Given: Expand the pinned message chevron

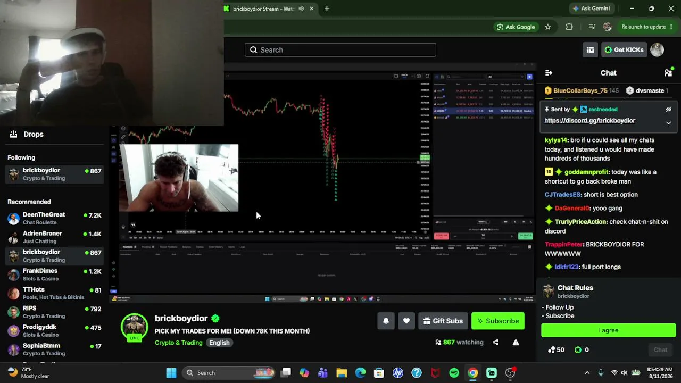Looking at the screenshot, I should pyautogui.click(x=669, y=123).
